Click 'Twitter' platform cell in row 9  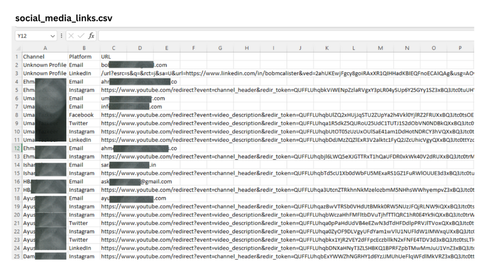click(84, 123)
